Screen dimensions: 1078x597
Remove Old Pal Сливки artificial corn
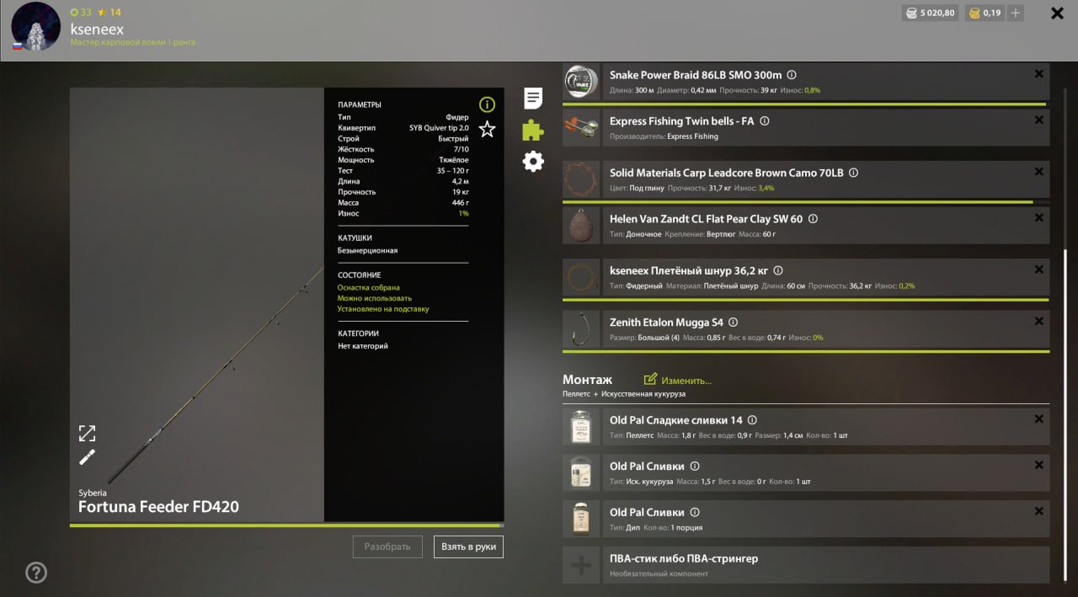(1038, 465)
